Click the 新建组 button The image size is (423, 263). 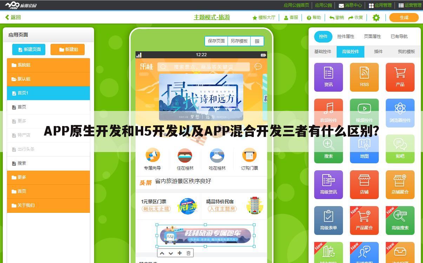tap(67, 50)
